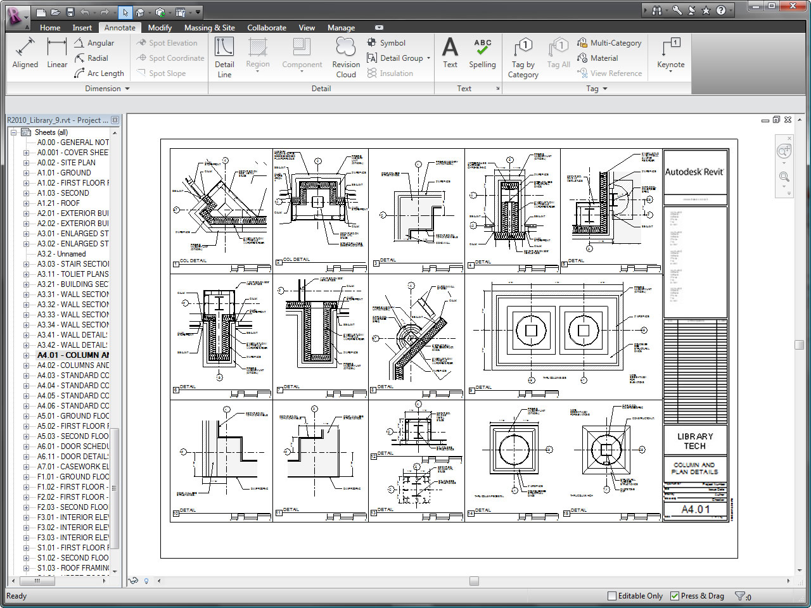This screenshot has height=608, width=811.
Task: Open the satellite Communication Center icon
Action: pyautogui.click(x=692, y=10)
